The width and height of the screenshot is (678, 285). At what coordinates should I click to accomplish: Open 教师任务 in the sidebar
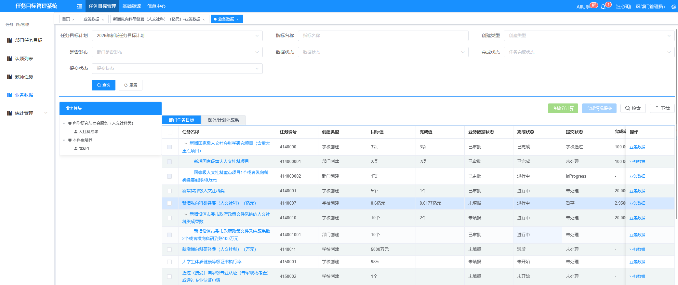(24, 77)
